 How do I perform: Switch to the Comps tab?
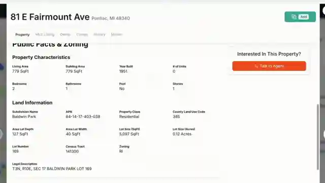pyautogui.click(x=82, y=35)
